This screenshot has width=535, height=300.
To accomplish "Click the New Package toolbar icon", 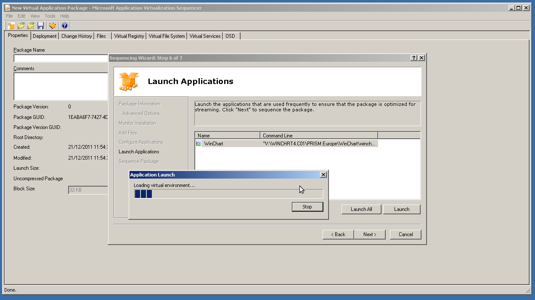I will click(11, 26).
